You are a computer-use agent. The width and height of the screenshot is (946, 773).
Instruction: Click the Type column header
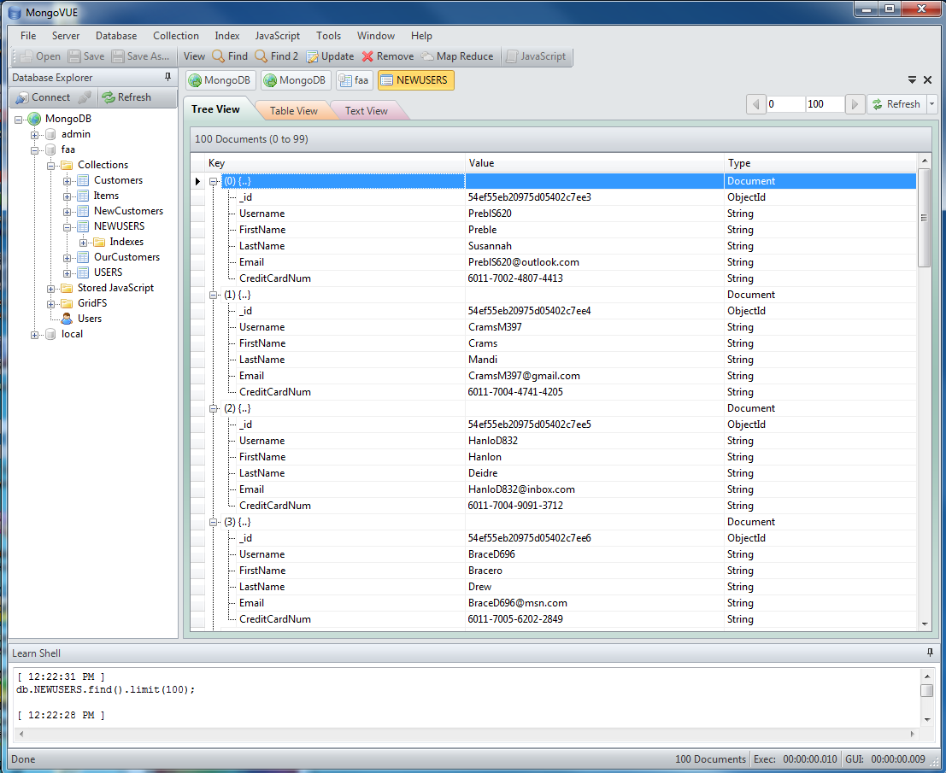tap(820, 163)
